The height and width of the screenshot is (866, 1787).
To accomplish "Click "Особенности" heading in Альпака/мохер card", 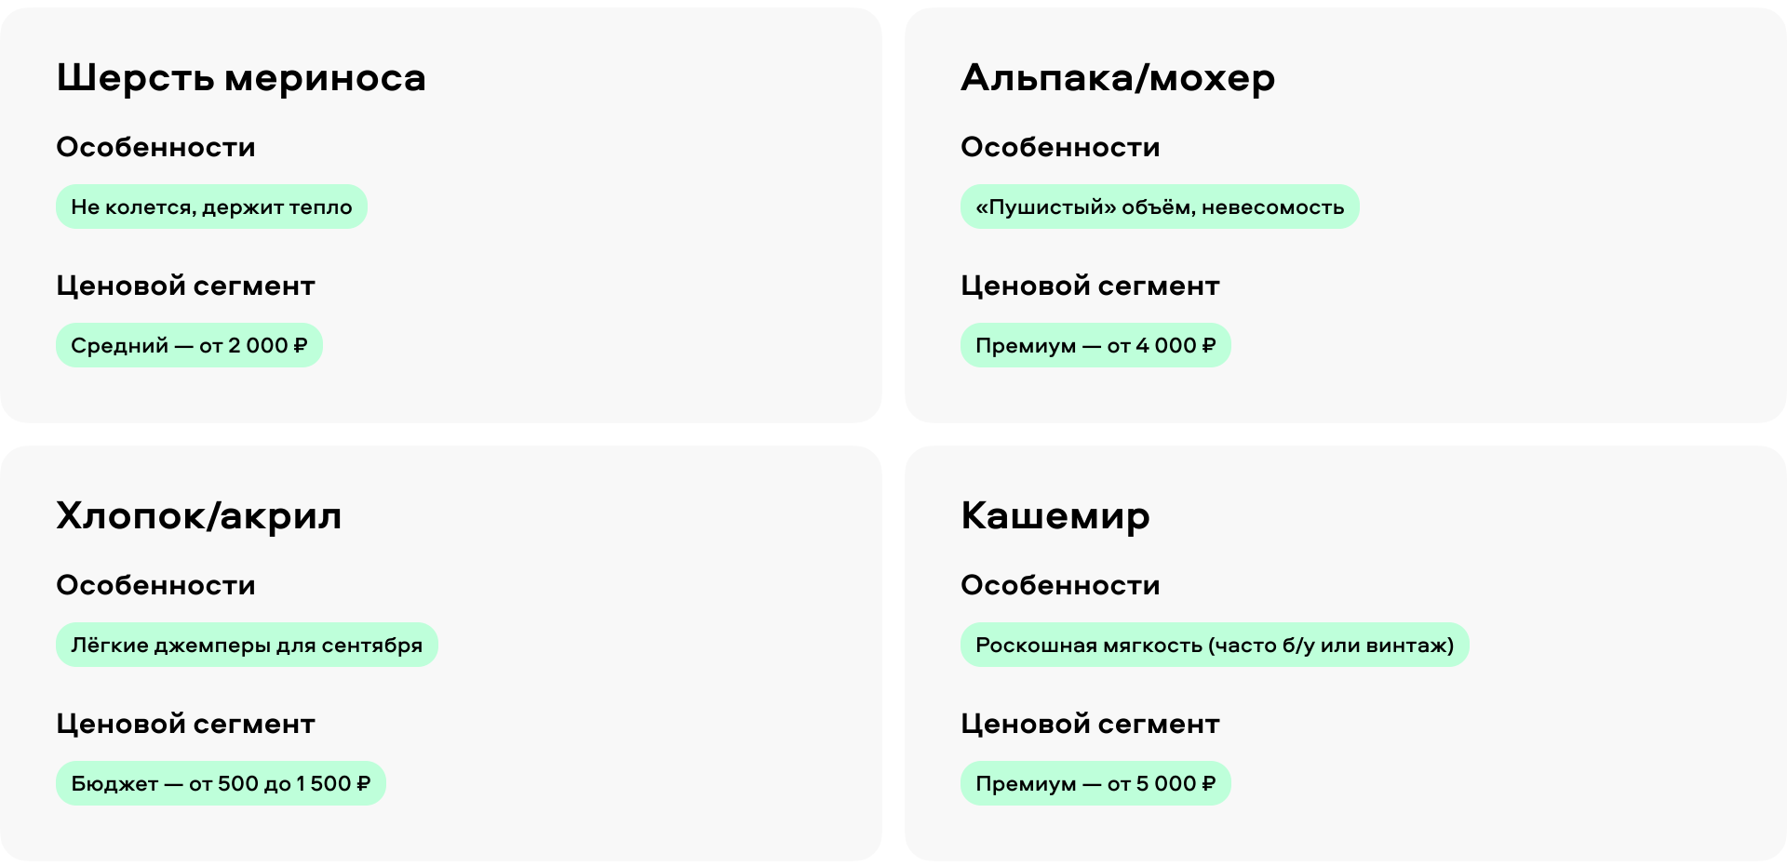I will pyautogui.click(x=1060, y=147).
